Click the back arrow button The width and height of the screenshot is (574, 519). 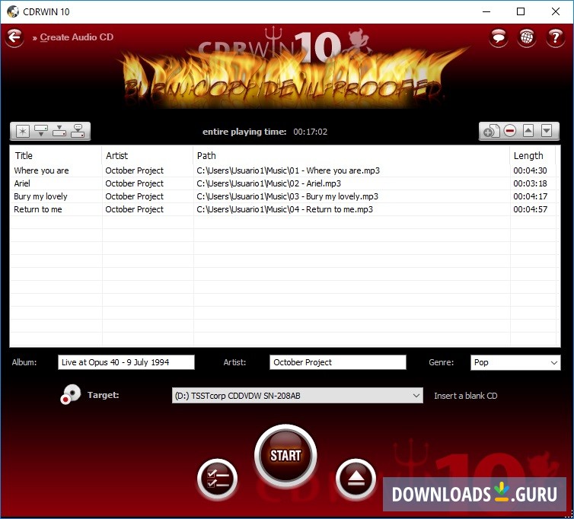pos(14,37)
